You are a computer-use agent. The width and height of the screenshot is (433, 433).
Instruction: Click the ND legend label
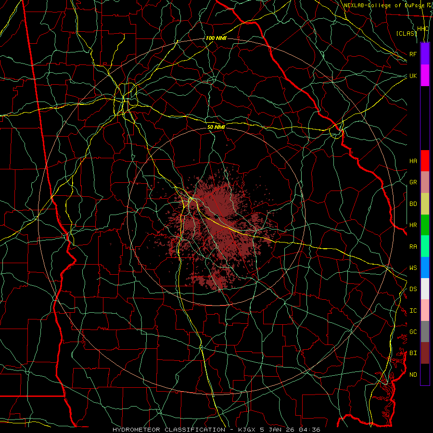[413, 375]
